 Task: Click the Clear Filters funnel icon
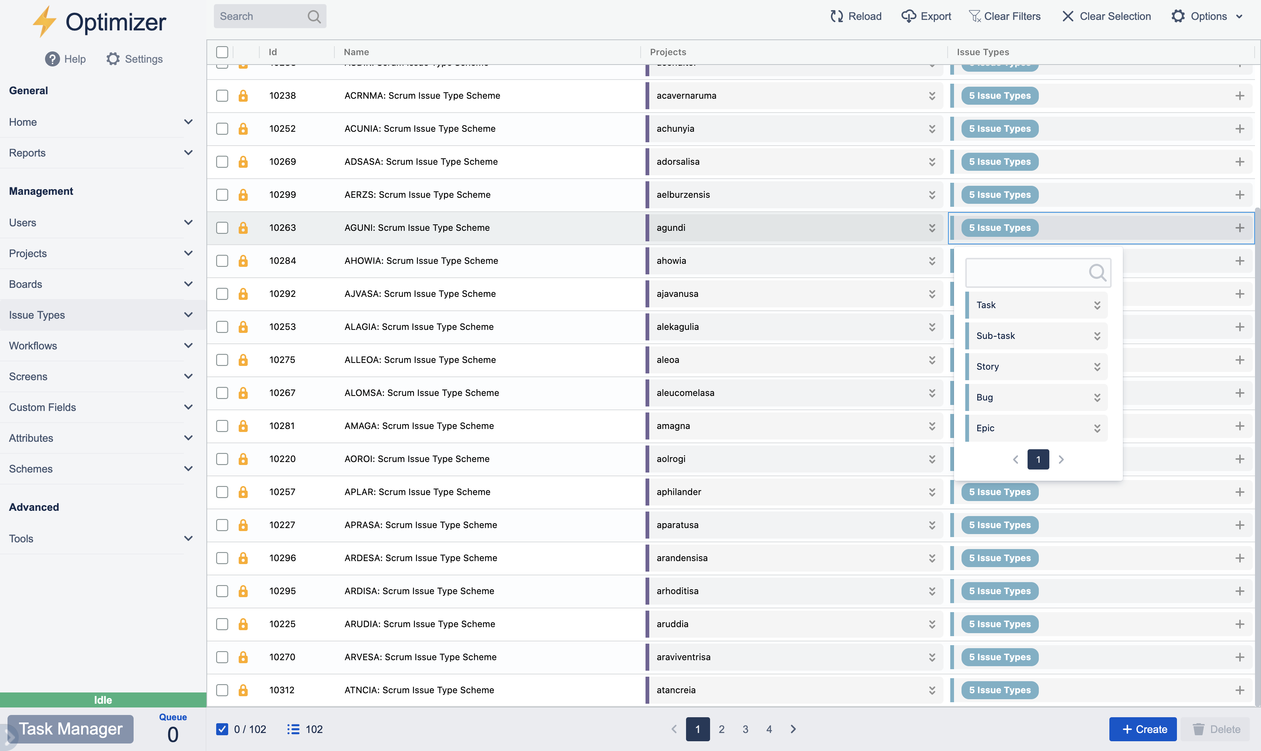(x=974, y=16)
